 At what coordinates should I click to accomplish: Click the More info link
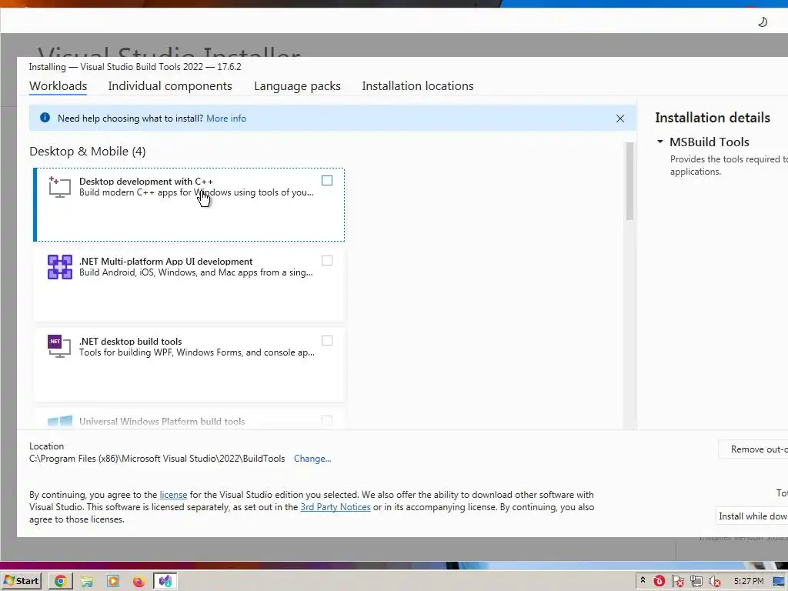(226, 118)
